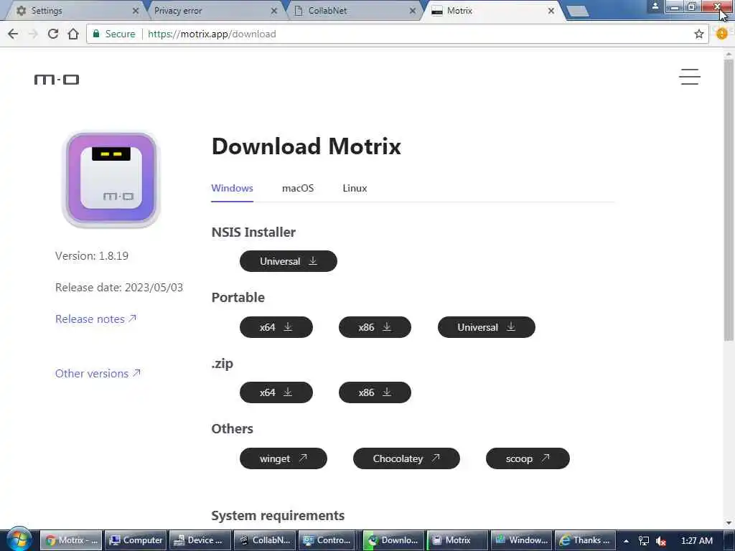The image size is (735, 551).
Task: Select the Windows platform tab
Action: click(232, 189)
